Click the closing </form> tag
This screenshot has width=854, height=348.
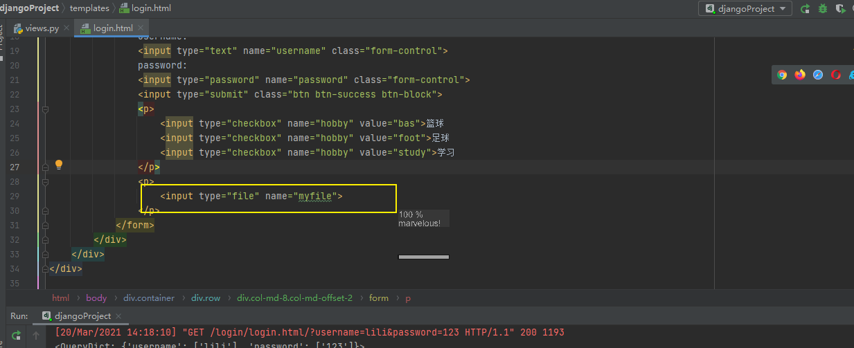[135, 226]
